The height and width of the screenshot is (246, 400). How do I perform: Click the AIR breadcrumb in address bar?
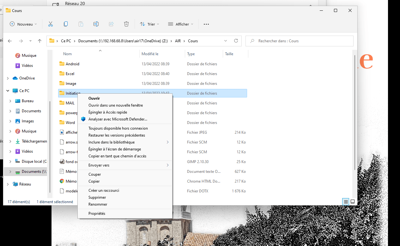[178, 41]
